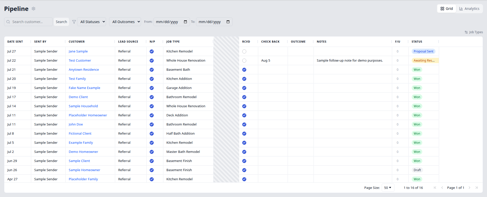Open the All Statuses dropdown
The height and width of the screenshot is (197, 487).
click(92, 22)
